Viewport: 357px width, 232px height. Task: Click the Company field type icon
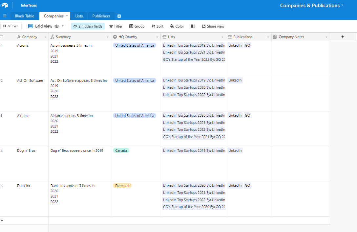coord(19,37)
